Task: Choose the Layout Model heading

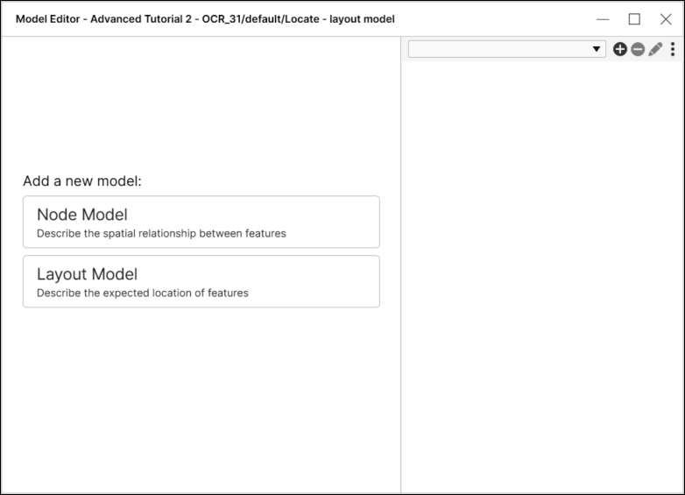Action: (x=87, y=274)
